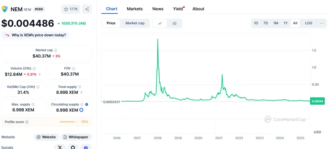Click the FDV $40.37M value

click(70, 74)
